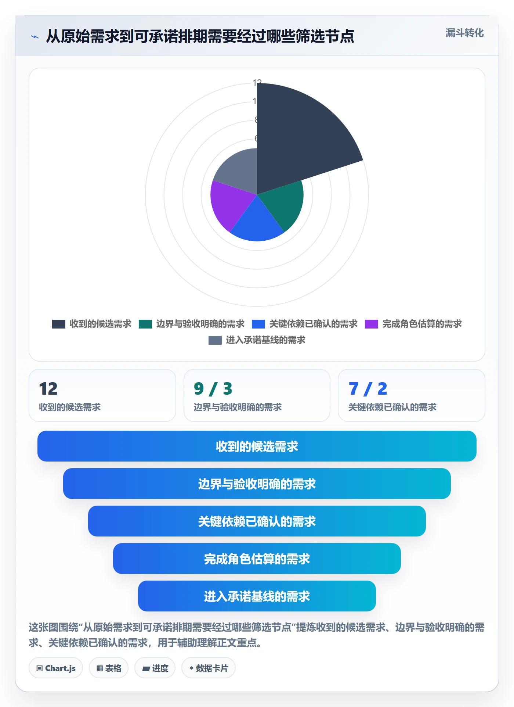This screenshot has height=707, width=514.
Task: Click the 12 stat card value
Action: [48, 389]
